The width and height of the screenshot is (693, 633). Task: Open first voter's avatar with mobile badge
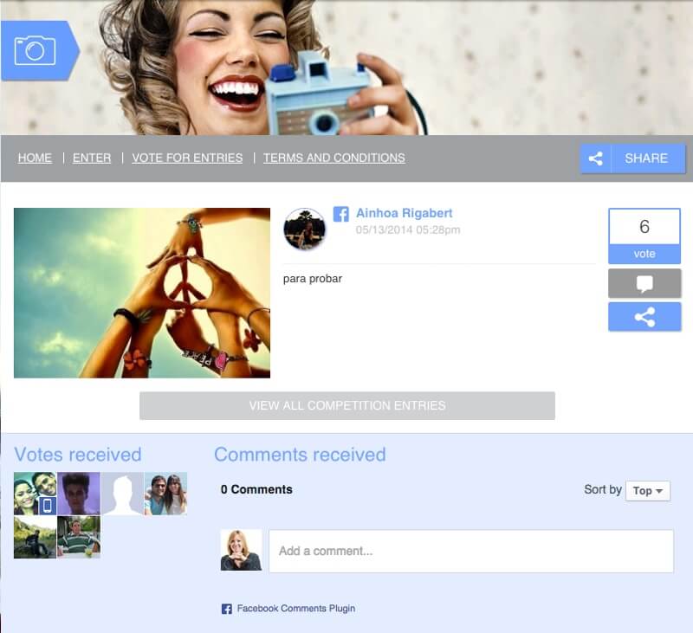(x=35, y=494)
